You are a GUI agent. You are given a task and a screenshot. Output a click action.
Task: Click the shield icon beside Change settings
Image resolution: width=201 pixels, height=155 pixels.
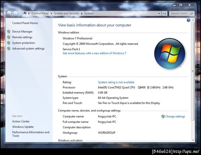click(163, 117)
